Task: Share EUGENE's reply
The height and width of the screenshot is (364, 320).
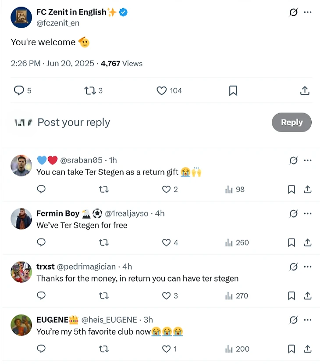Action: [x=308, y=349]
